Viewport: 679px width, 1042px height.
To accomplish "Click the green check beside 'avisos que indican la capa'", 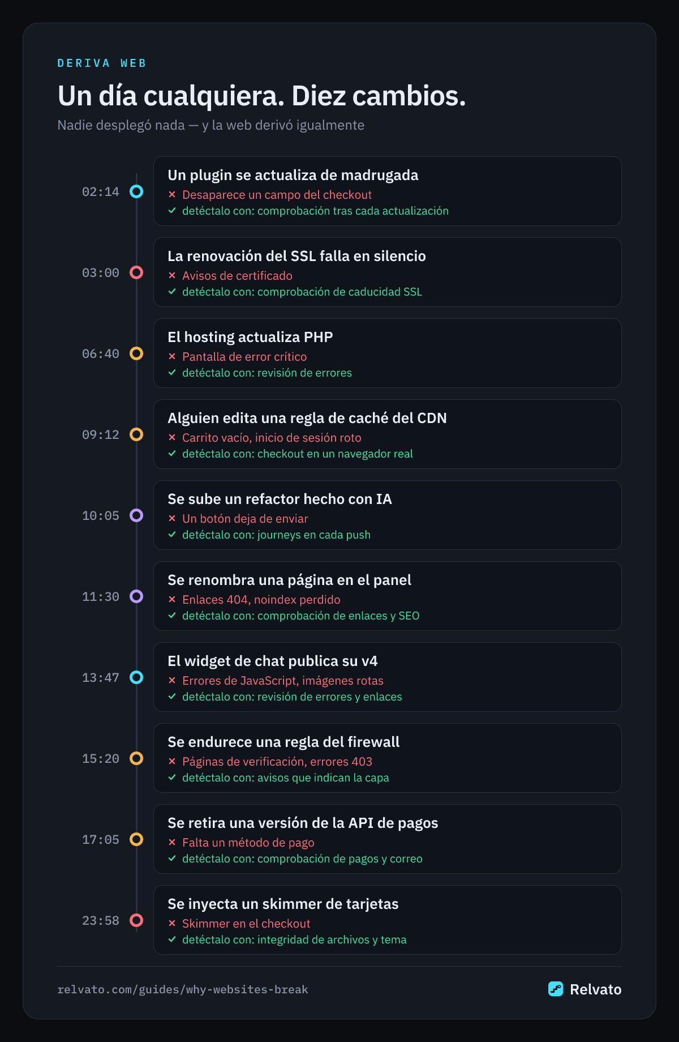I will tap(172, 777).
